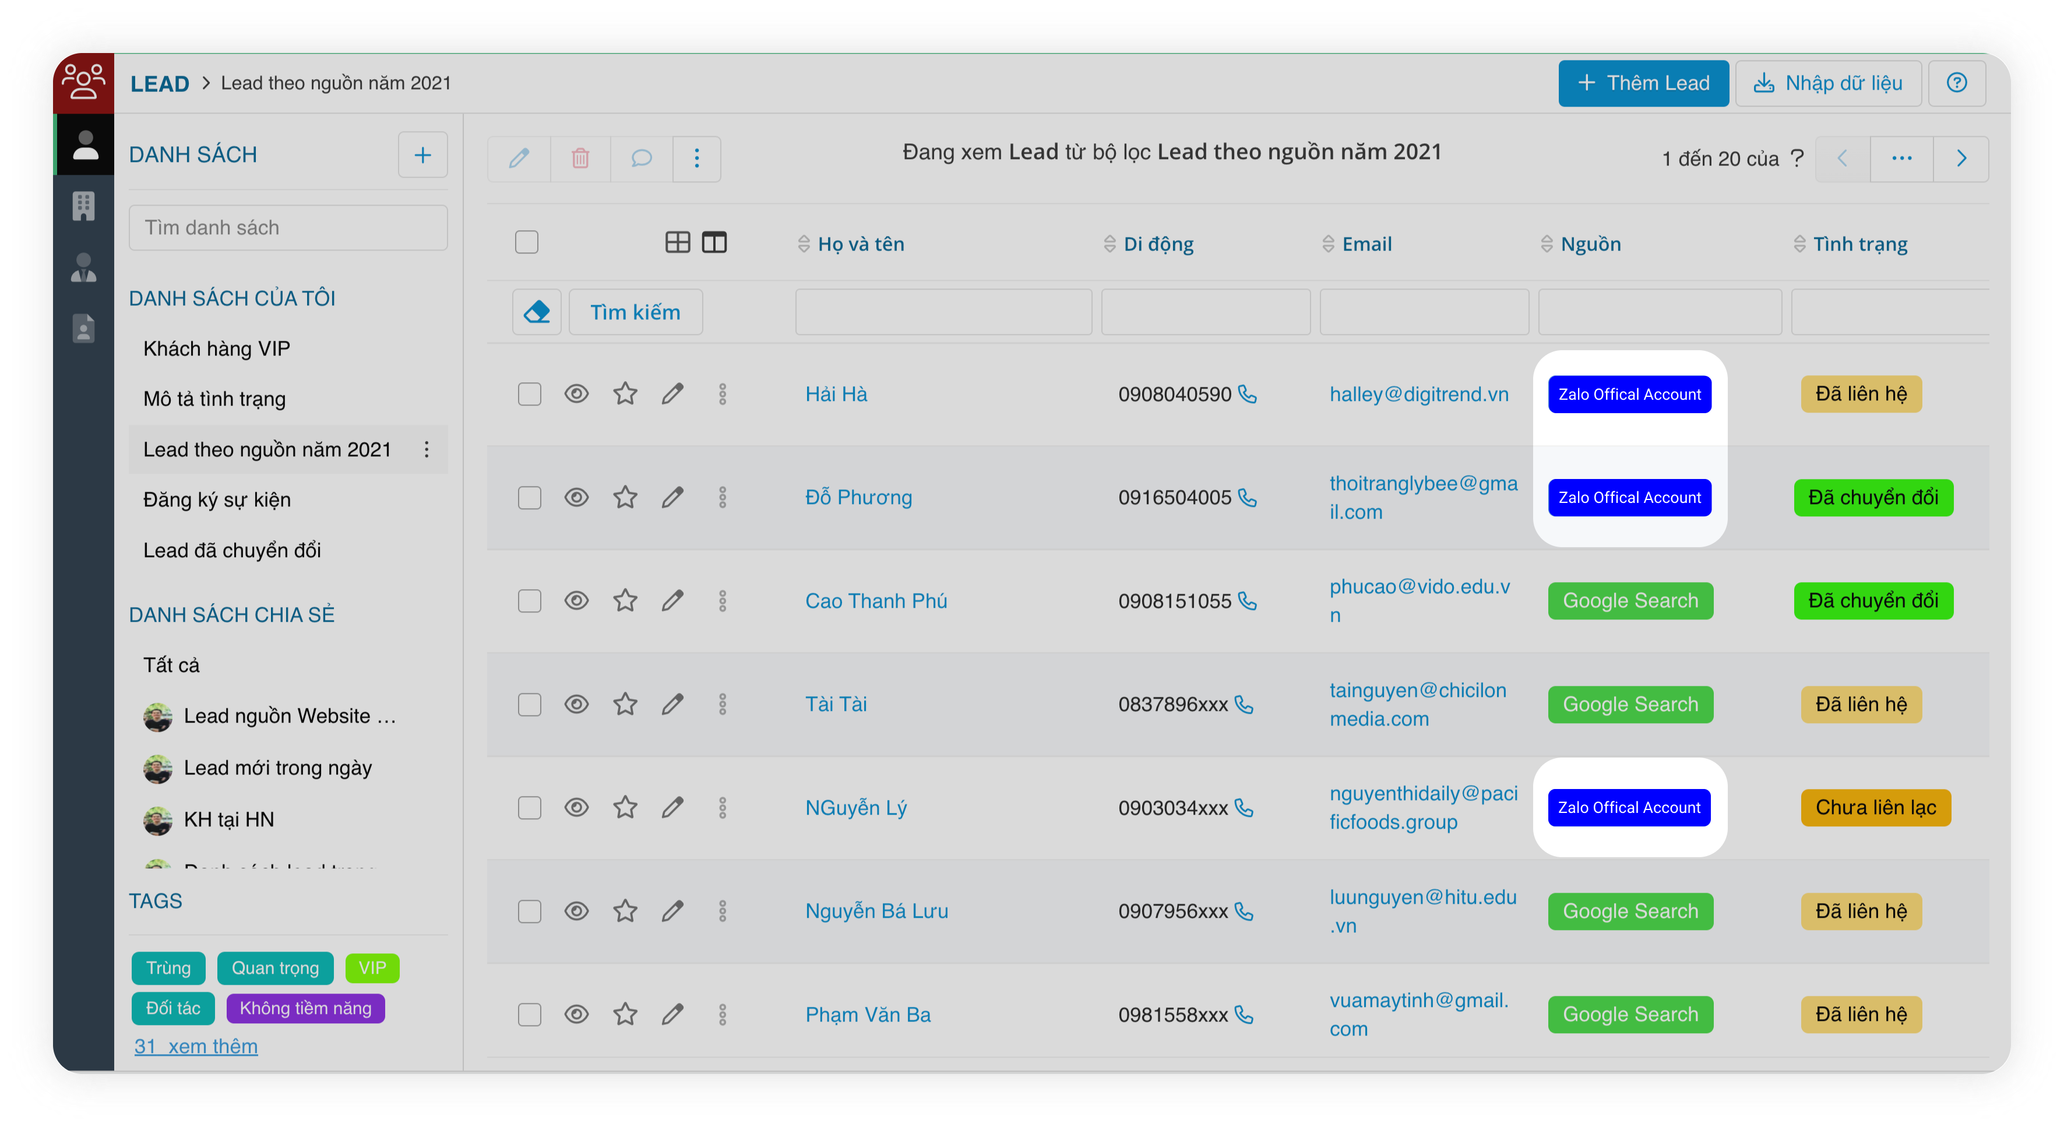Screen dimensions: 2064x1127
Task: Click the phone icon next to 0908040590
Action: [x=1248, y=394]
